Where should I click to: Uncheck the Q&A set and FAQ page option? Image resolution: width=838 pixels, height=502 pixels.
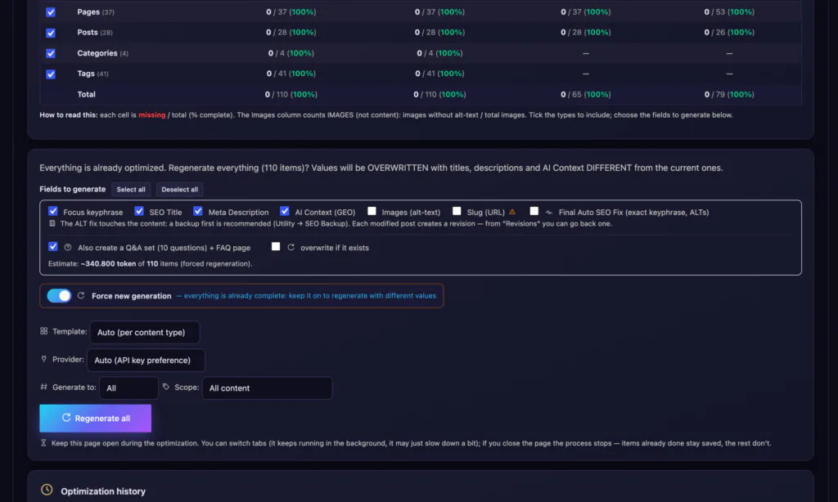53,246
